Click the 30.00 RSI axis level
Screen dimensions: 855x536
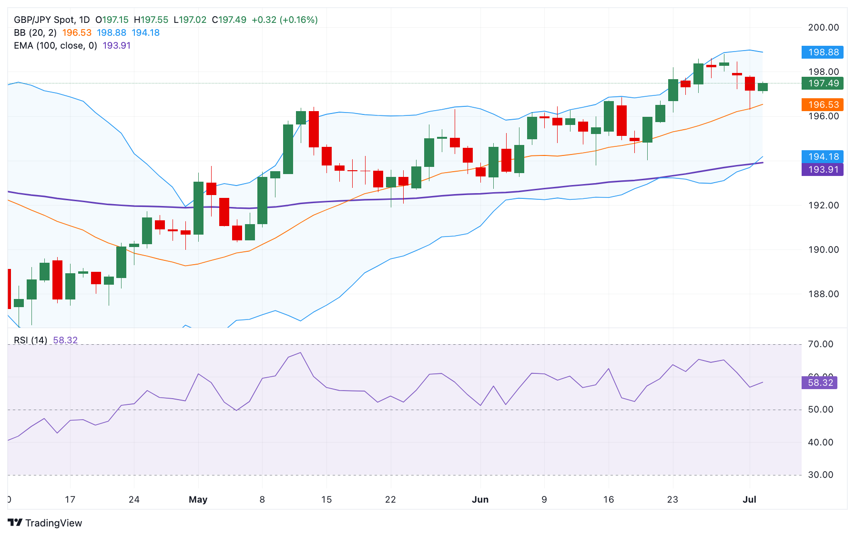click(820, 474)
